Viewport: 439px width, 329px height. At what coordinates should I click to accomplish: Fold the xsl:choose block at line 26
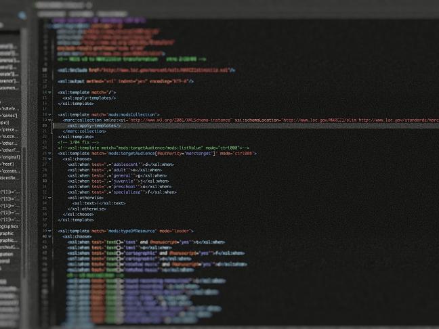pyautogui.click(x=50, y=158)
